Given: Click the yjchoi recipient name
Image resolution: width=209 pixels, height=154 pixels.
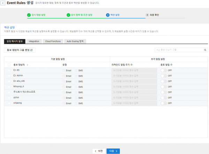Looking at the screenshot, I should (x=16, y=97).
